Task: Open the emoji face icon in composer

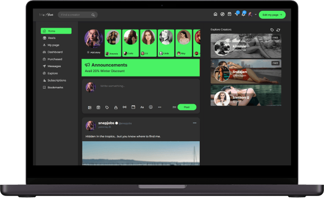Action: pos(150,107)
